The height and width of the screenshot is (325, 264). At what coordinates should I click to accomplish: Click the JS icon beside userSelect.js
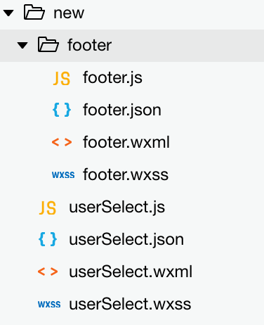tap(48, 208)
